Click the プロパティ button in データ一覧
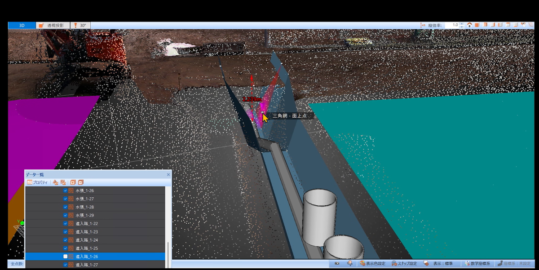The width and height of the screenshot is (539, 270). pyautogui.click(x=38, y=182)
